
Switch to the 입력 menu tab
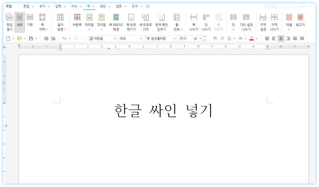[58, 6]
